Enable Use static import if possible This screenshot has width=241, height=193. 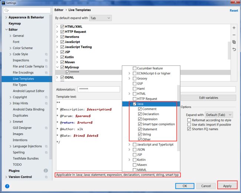coord(189,124)
